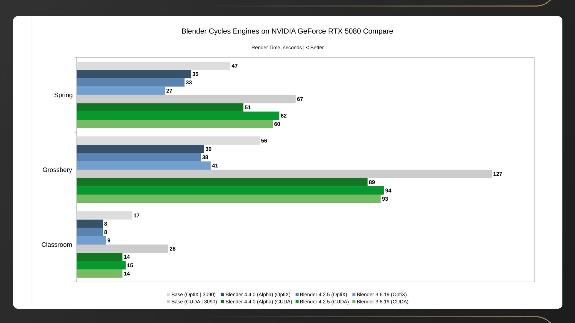The width and height of the screenshot is (575, 323).
Task: Select the Spring category label
Action: [x=63, y=95]
